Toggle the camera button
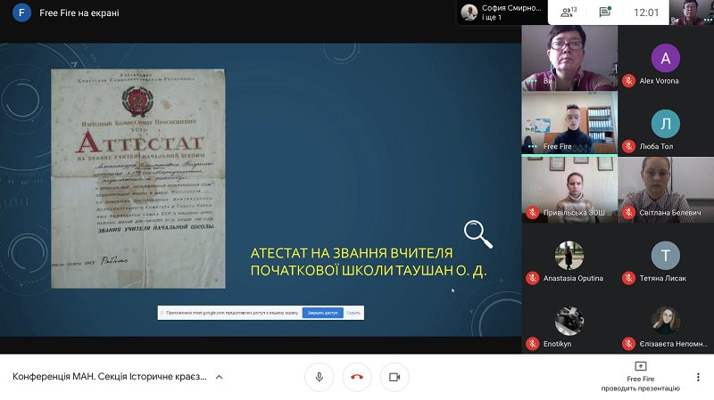Image resolution: width=714 pixels, height=400 pixels. click(394, 377)
